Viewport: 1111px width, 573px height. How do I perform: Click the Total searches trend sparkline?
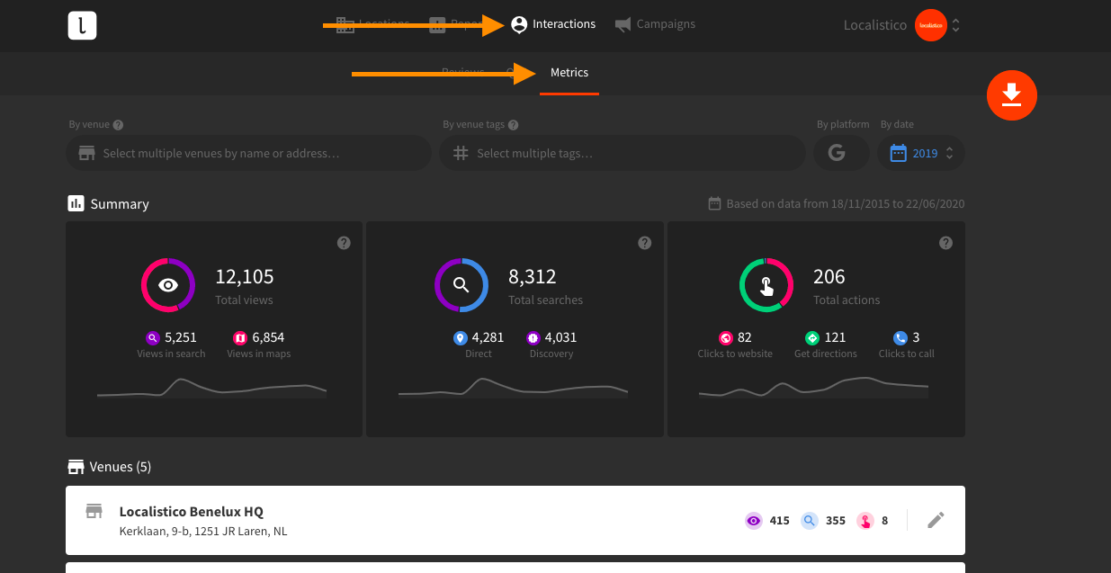513,389
